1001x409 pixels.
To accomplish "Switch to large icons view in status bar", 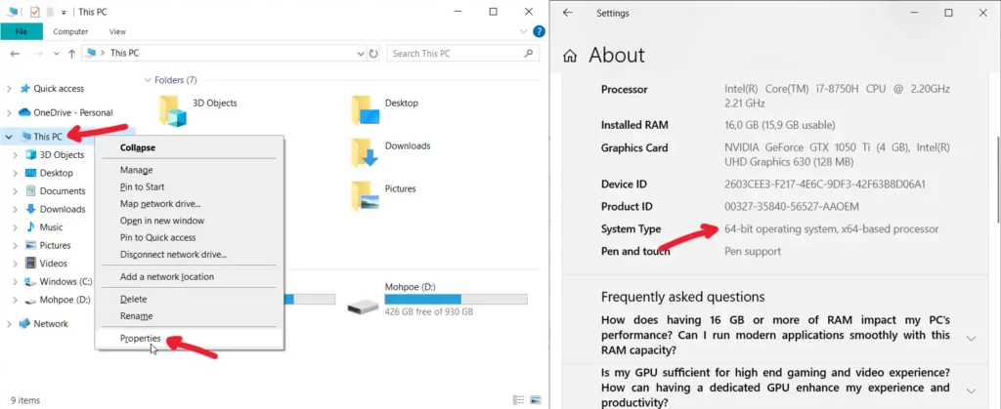I will tap(535, 400).
